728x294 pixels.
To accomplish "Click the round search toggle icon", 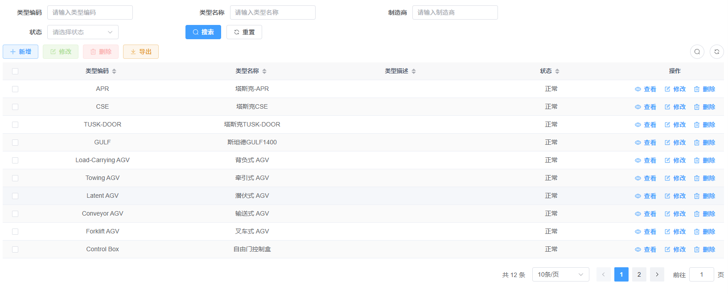I will (x=697, y=52).
